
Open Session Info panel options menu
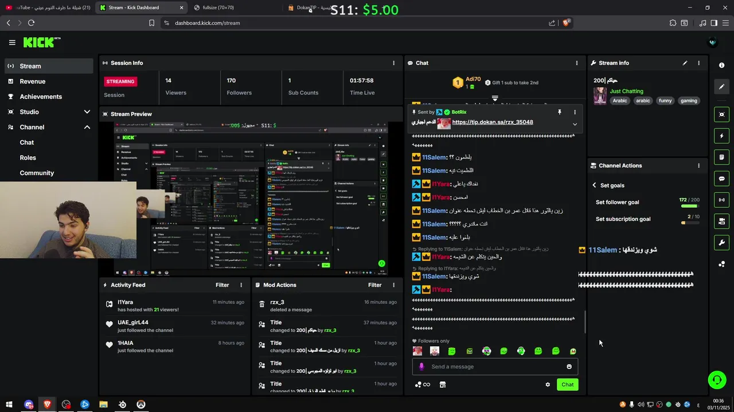point(393,63)
